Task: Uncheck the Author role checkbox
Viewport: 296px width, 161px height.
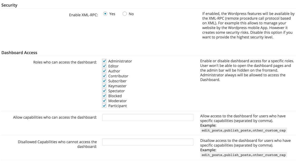Action: coord(104,71)
